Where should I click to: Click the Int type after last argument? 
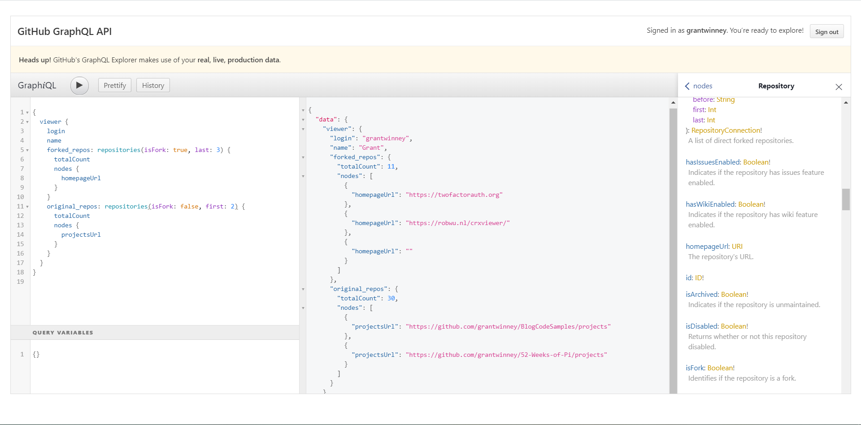tap(711, 120)
